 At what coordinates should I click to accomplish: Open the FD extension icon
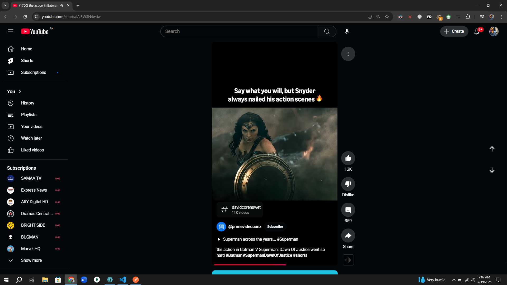429,17
